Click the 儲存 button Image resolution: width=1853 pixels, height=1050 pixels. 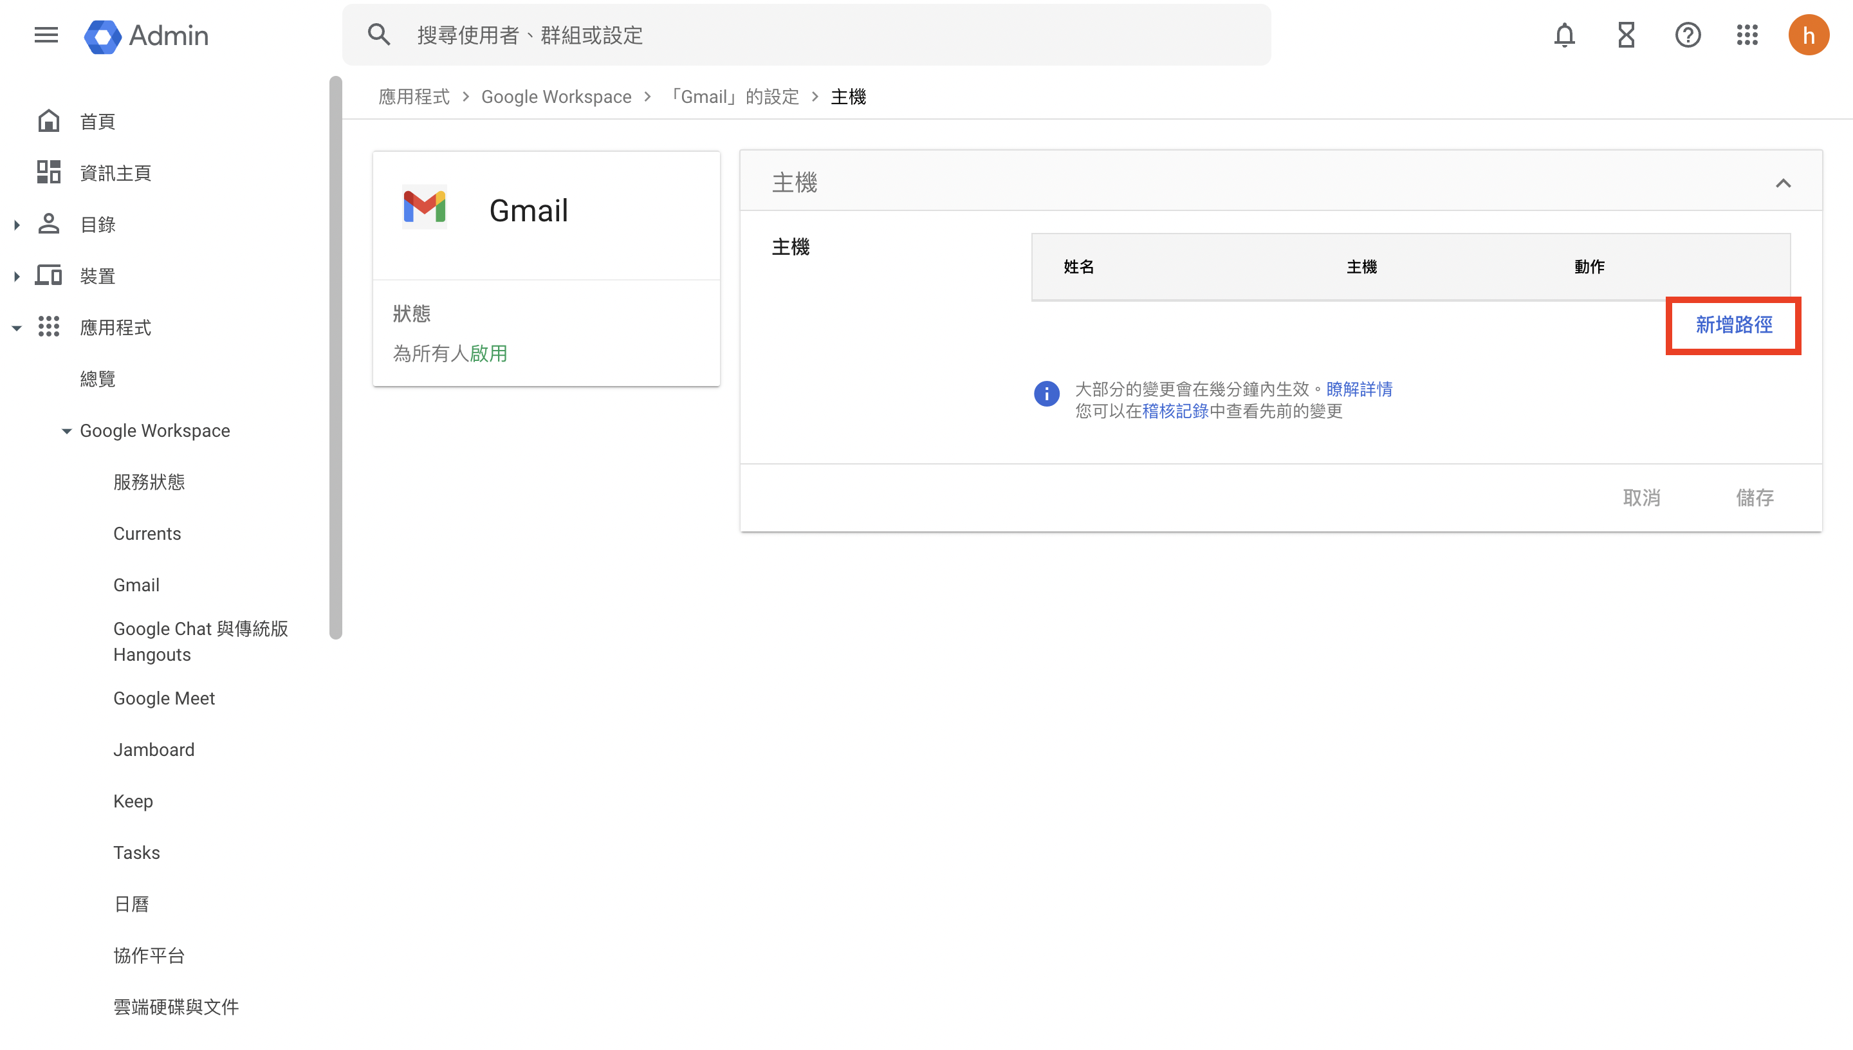pos(1754,497)
